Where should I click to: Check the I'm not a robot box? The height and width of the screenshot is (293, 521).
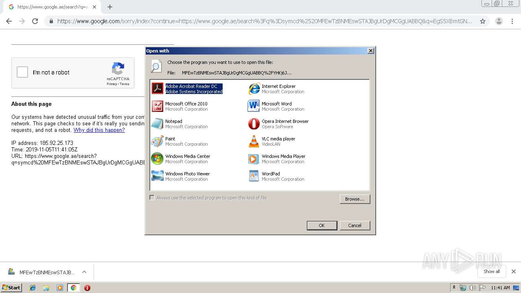22,72
